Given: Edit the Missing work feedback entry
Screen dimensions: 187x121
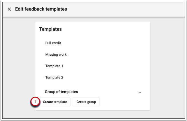Looking at the screenshot, I should point(56,55).
